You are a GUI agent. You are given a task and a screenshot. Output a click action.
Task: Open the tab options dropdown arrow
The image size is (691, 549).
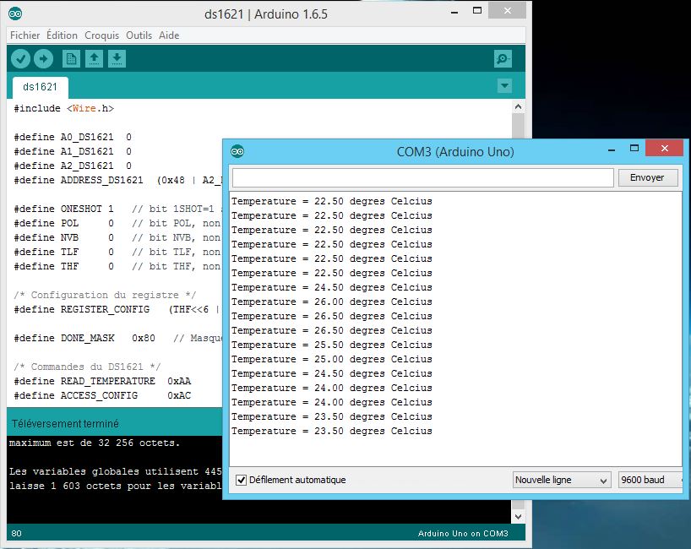pos(504,86)
